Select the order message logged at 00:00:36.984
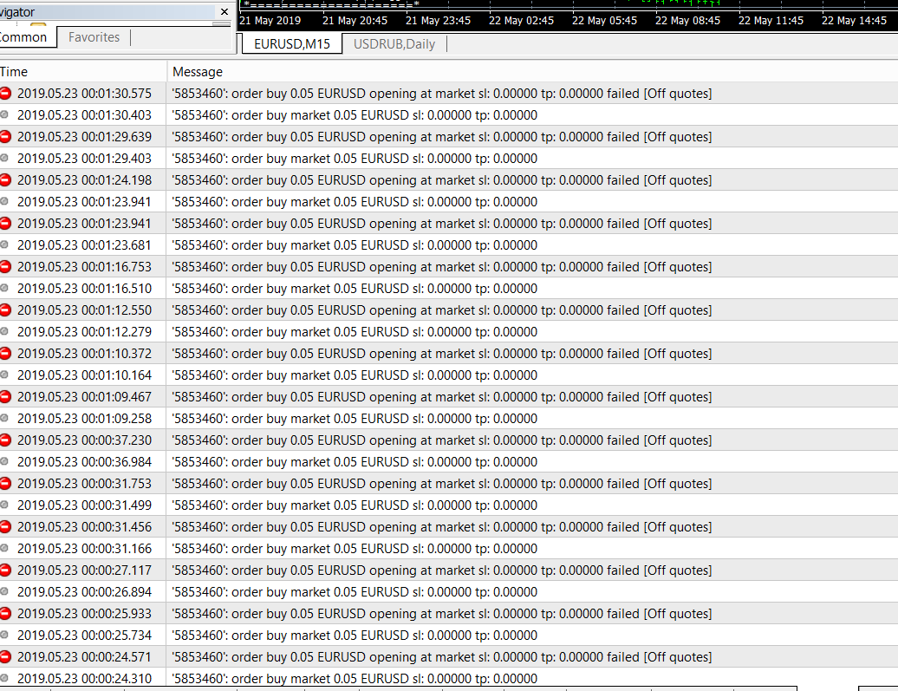 click(355, 462)
